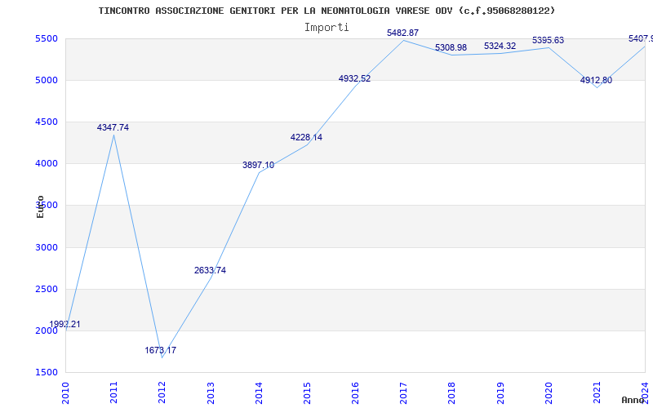Viewport: 653px width, 408px height.
Task: Click the 'Euro' y-axis title
Action: coord(40,206)
